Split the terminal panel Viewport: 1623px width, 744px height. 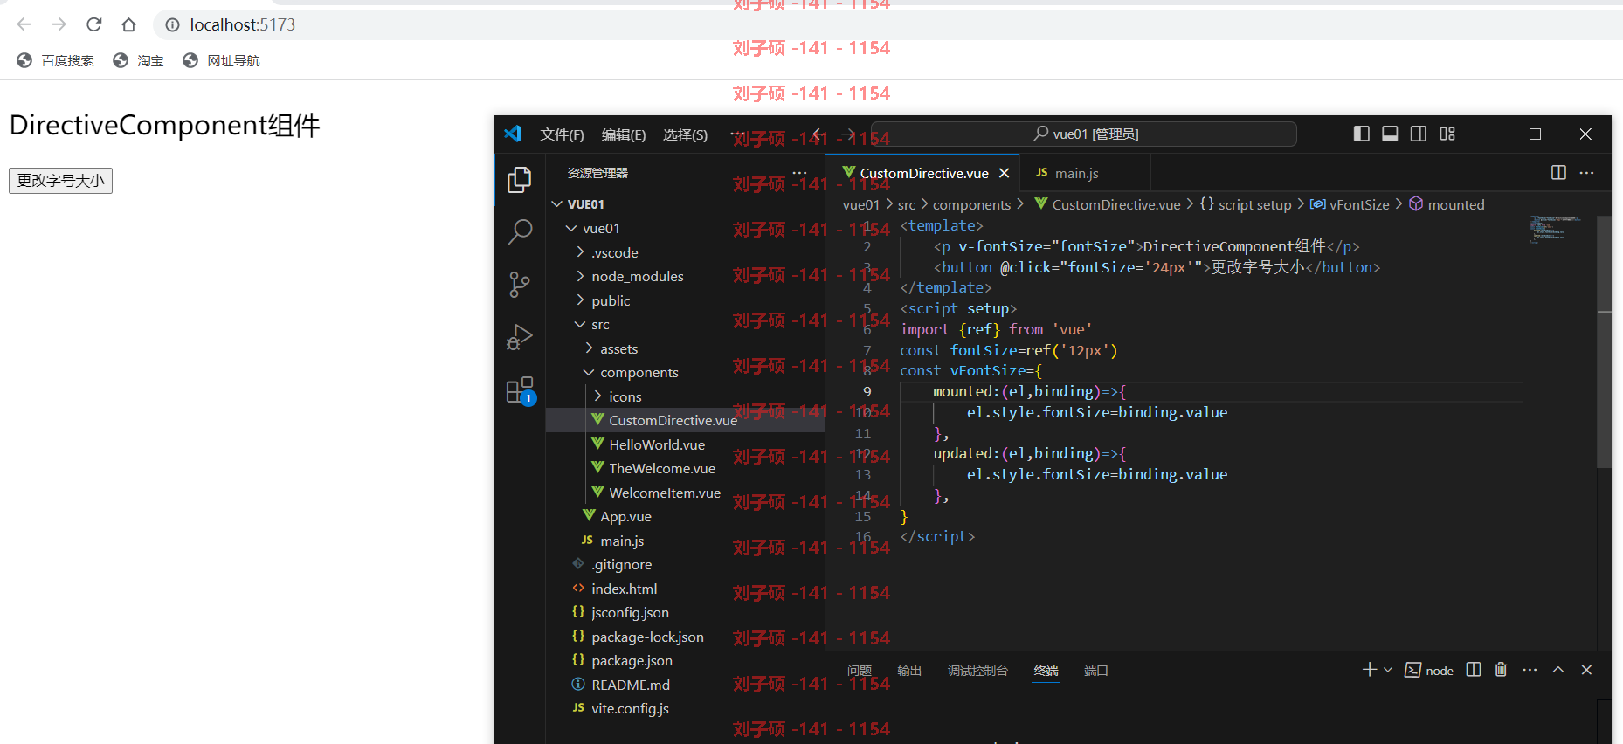pos(1474,670)
